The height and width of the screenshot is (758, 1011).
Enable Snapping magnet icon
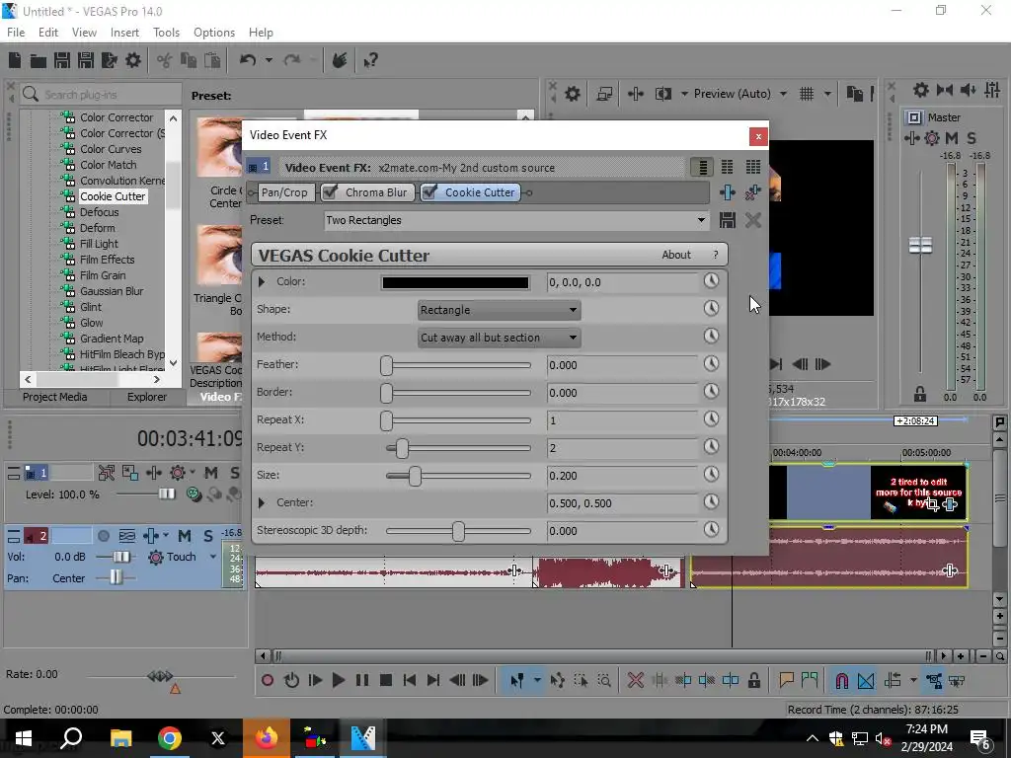pyautogui.click(x=841, y=681)
